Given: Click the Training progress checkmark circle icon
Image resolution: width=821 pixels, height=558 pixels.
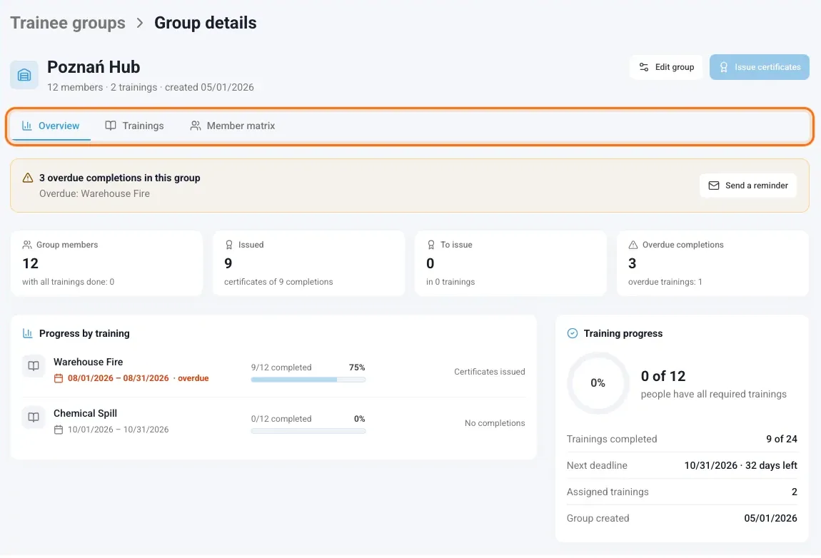Looking at the screenshot, I should click(573, 333).
